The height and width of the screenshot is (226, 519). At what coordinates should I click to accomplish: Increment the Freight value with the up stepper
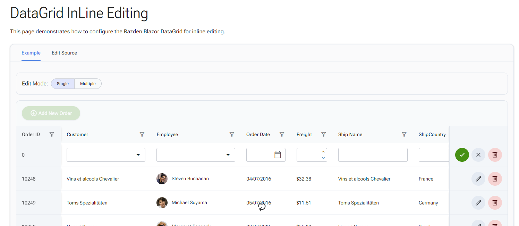click(x=323, y=152)
